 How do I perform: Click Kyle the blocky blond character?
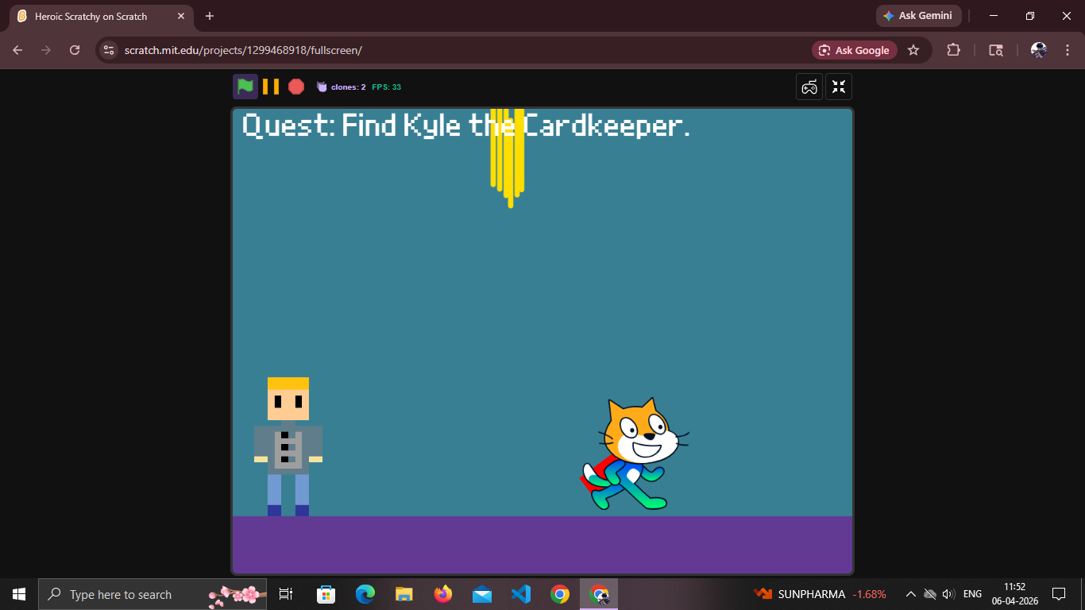(288, 446)
